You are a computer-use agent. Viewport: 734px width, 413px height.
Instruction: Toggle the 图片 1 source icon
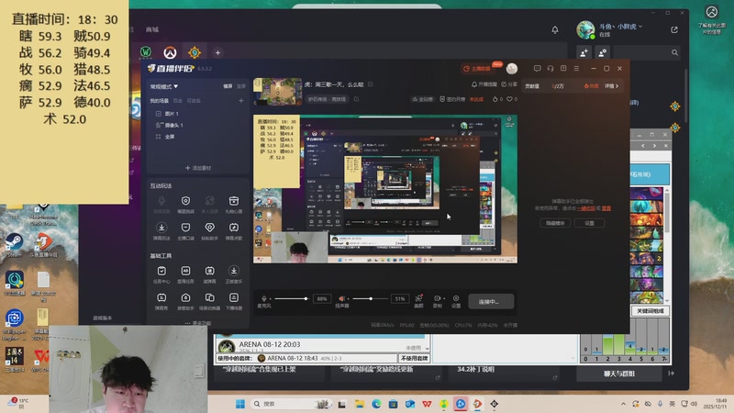pos(158,114)
